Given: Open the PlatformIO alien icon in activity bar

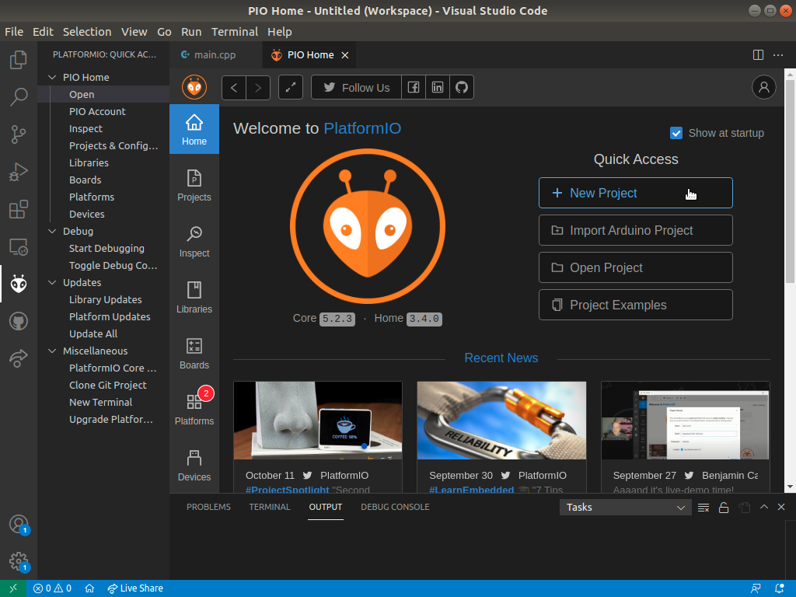Looking at the screenshot, I should tap(19, 285).
